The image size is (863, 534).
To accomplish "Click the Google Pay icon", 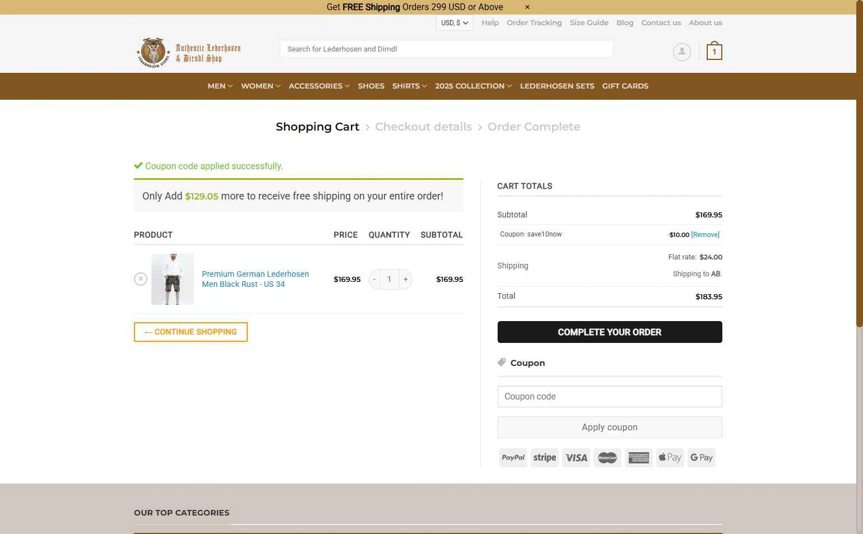I will (x=702, y=458).
